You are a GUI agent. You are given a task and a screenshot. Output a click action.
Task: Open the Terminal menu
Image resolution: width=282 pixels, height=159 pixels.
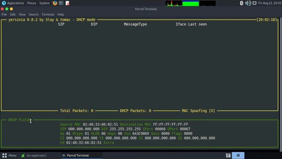click(x=48, y=15)
